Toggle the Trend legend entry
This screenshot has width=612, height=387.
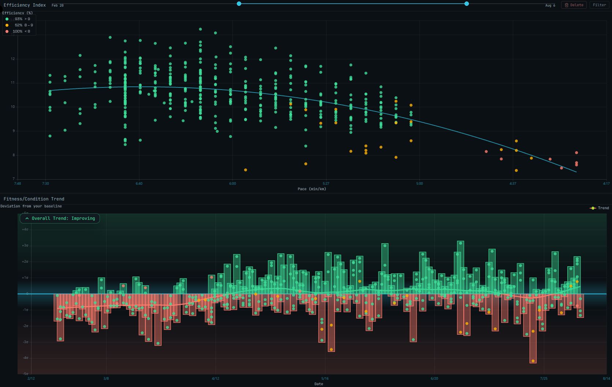click(x=599, y=208)
